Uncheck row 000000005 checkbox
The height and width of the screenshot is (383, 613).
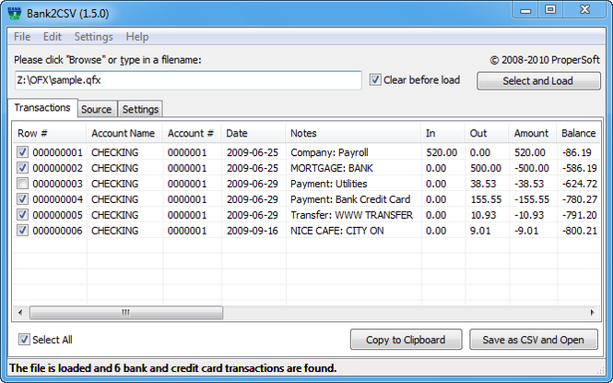click(x=22, y=215)
